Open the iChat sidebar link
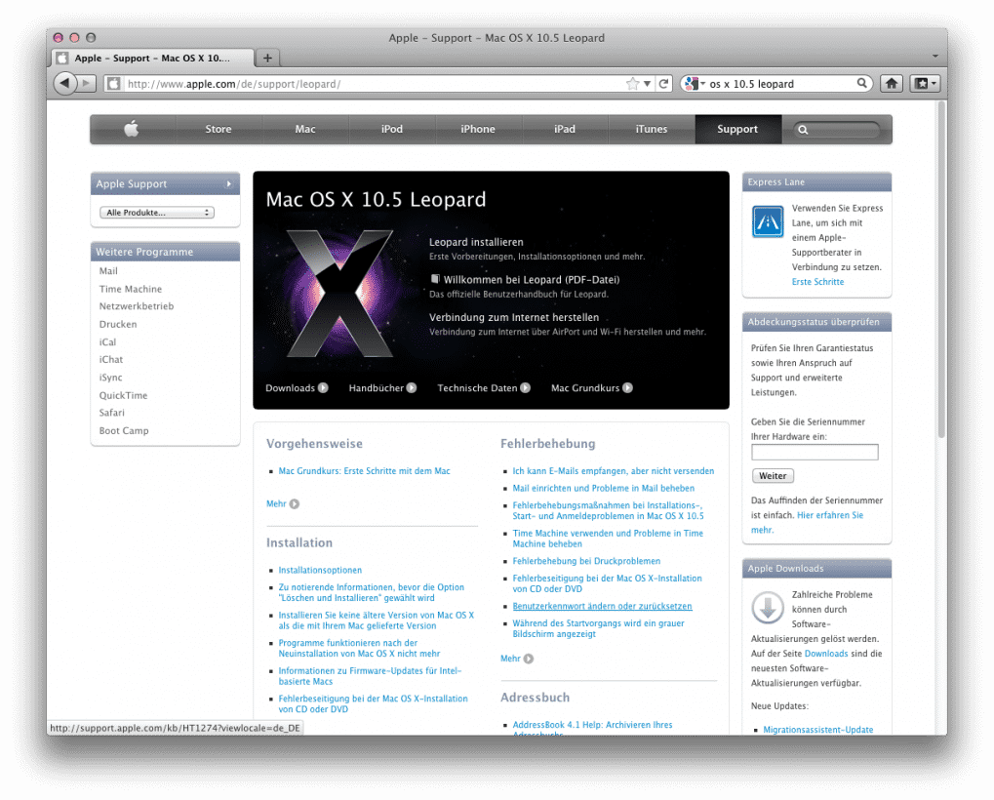This screenshot has height=800, width=994. tap(111, 359)
